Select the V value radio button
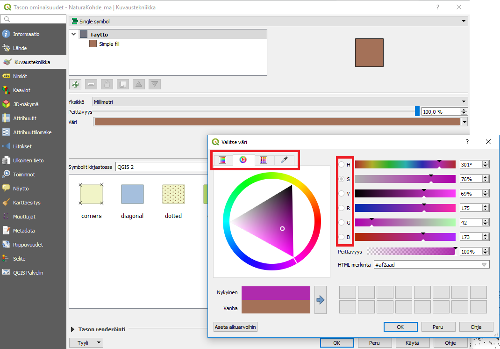 (342, 194)
